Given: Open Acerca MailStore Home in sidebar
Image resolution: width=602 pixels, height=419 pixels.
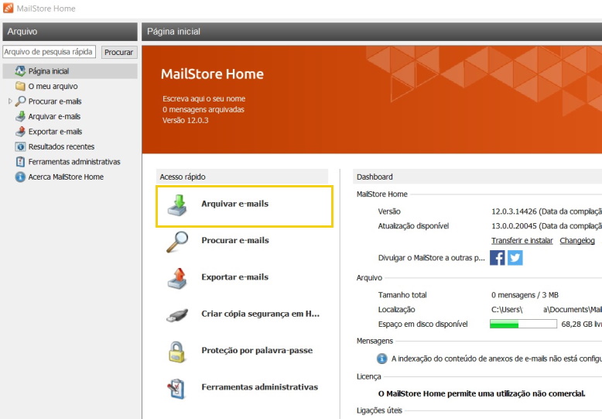Looking at the screenshot, I should [x=66, y=177].
